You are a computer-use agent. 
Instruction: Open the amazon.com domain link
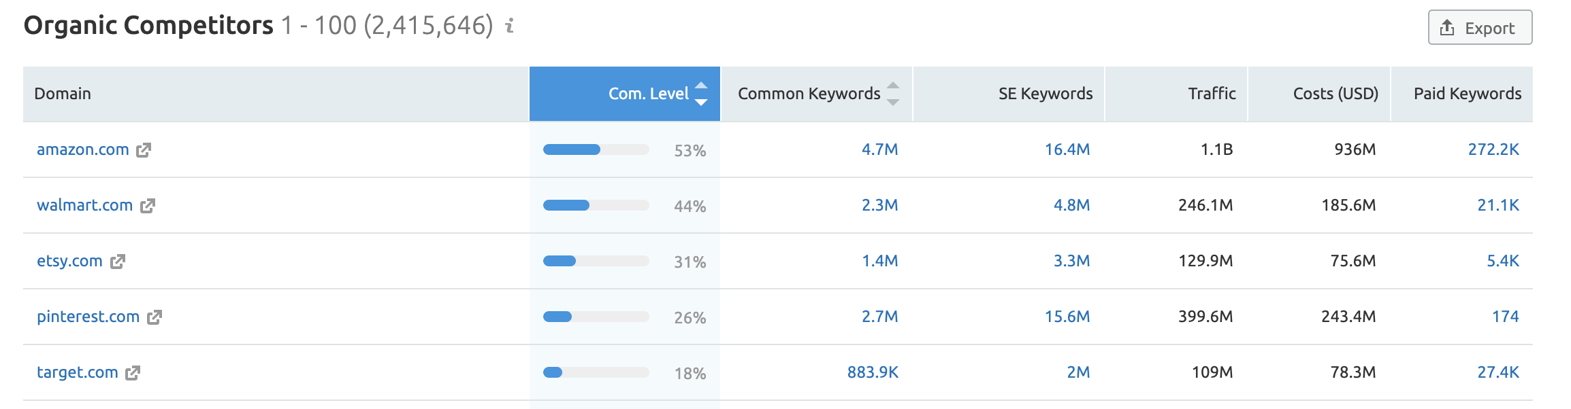[x=83, y=149]
